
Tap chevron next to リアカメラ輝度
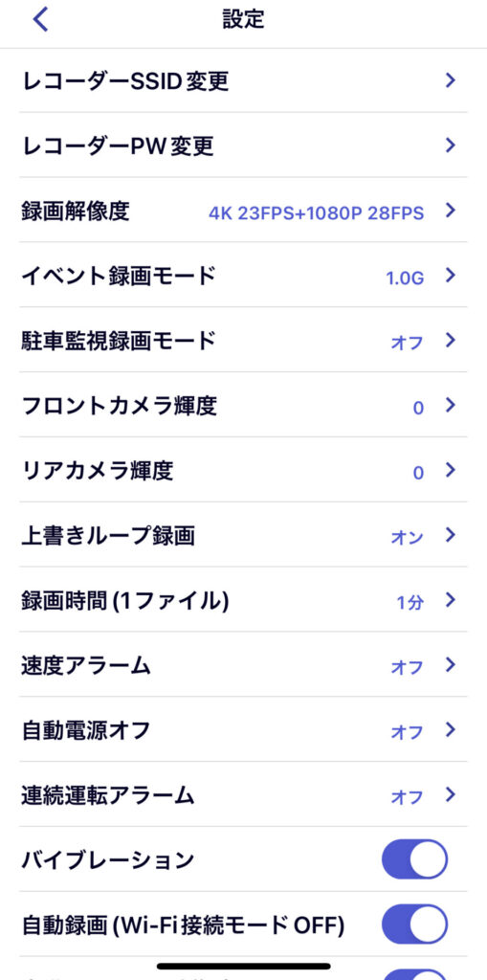(450, 470)
